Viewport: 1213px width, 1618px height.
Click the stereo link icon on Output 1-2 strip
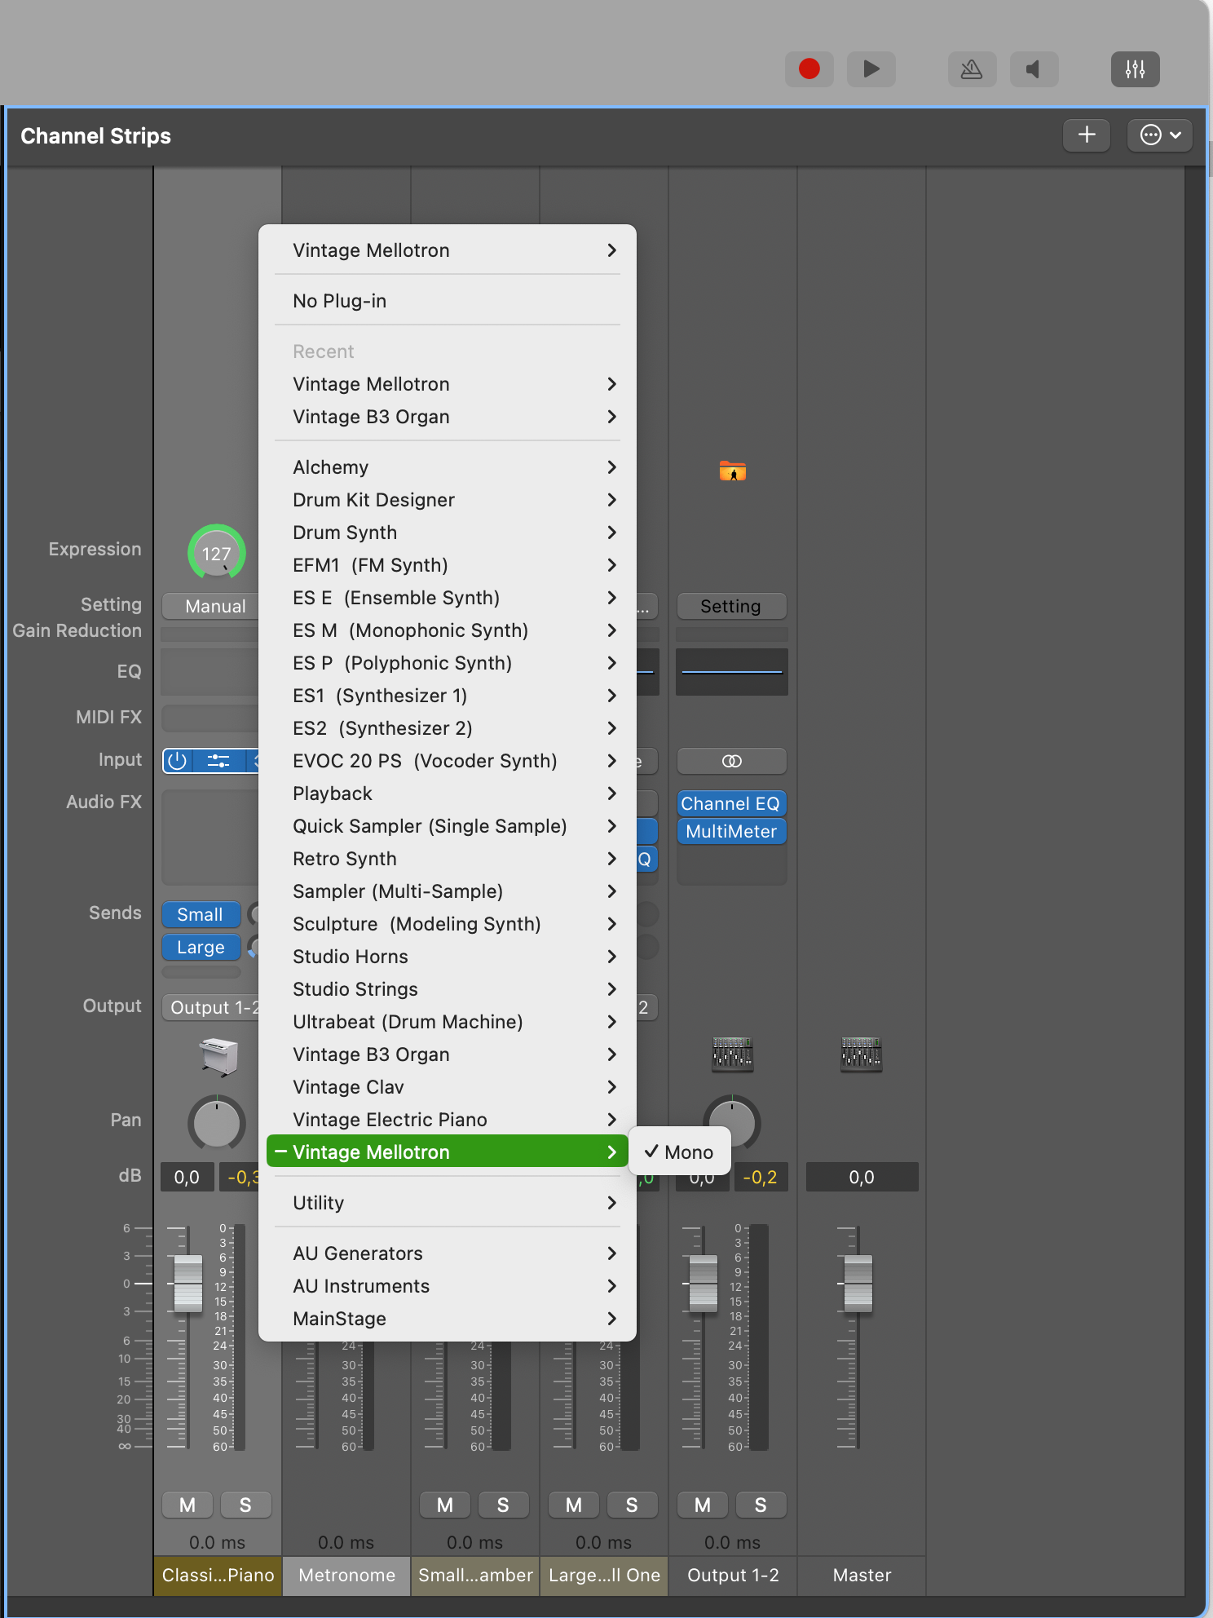(x=732, y=761)
